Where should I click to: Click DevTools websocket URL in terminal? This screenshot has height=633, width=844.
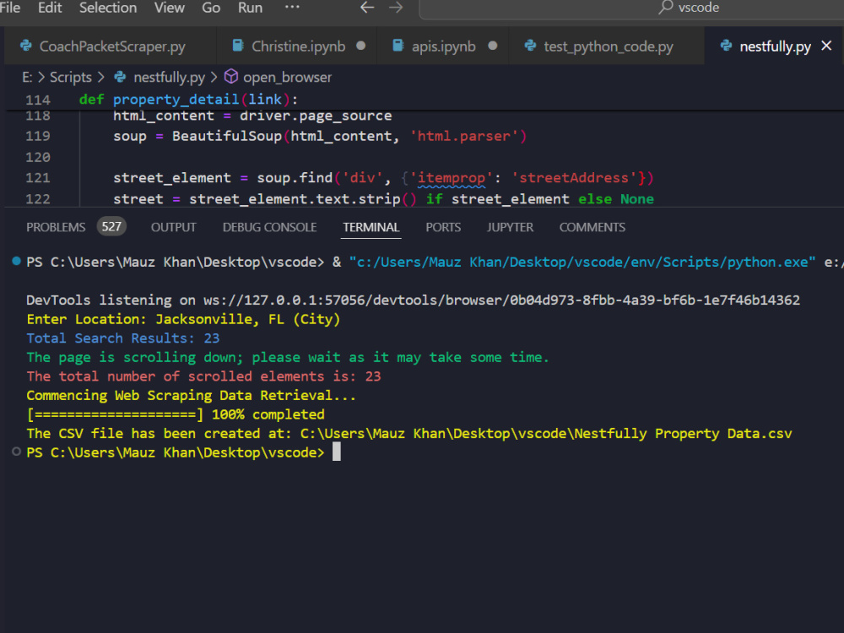pyautogui.click(x=501, y=300)
